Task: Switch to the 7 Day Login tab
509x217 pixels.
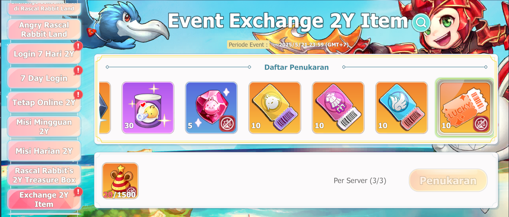Action: pos(44,78)
